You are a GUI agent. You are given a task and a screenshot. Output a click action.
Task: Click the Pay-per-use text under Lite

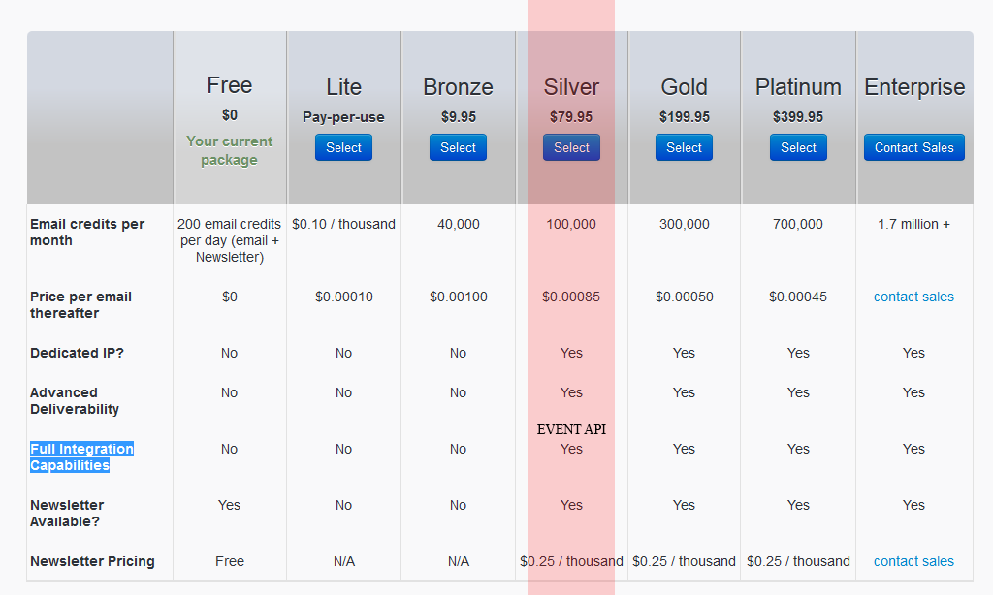click(343, 117)
